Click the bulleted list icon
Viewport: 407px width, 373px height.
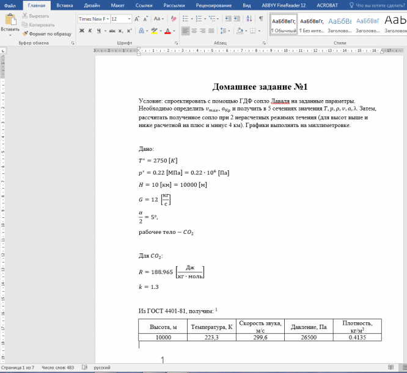click(x=185, y=19)
